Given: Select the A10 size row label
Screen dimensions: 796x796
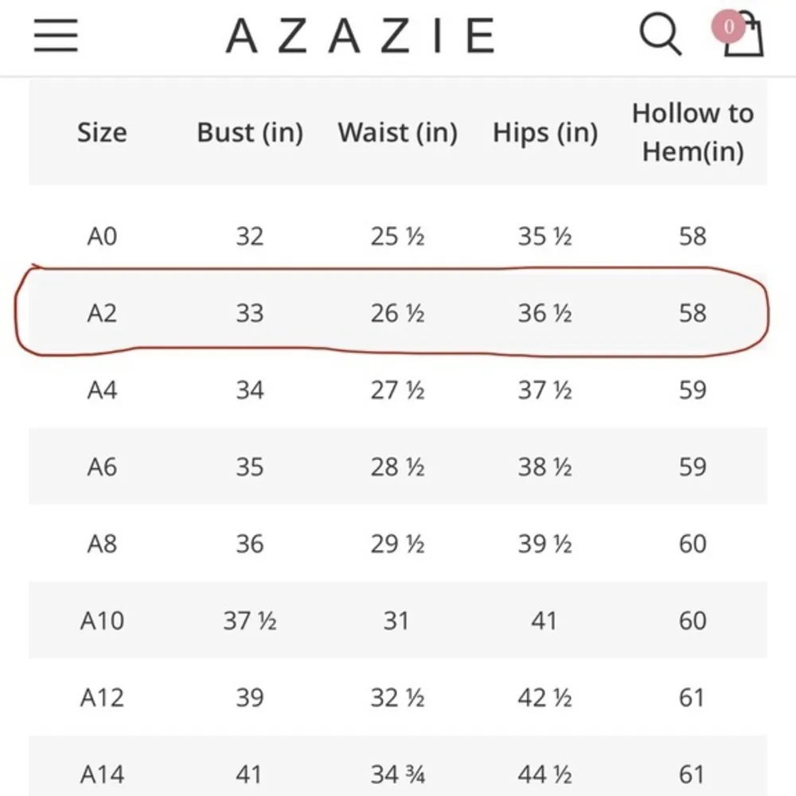Looking at the screenshot, I should click(x=102, y=620).
